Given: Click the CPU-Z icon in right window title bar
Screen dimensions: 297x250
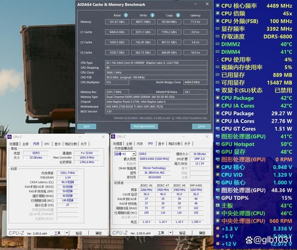Looking at the screenshot, I should coord(113,137).
